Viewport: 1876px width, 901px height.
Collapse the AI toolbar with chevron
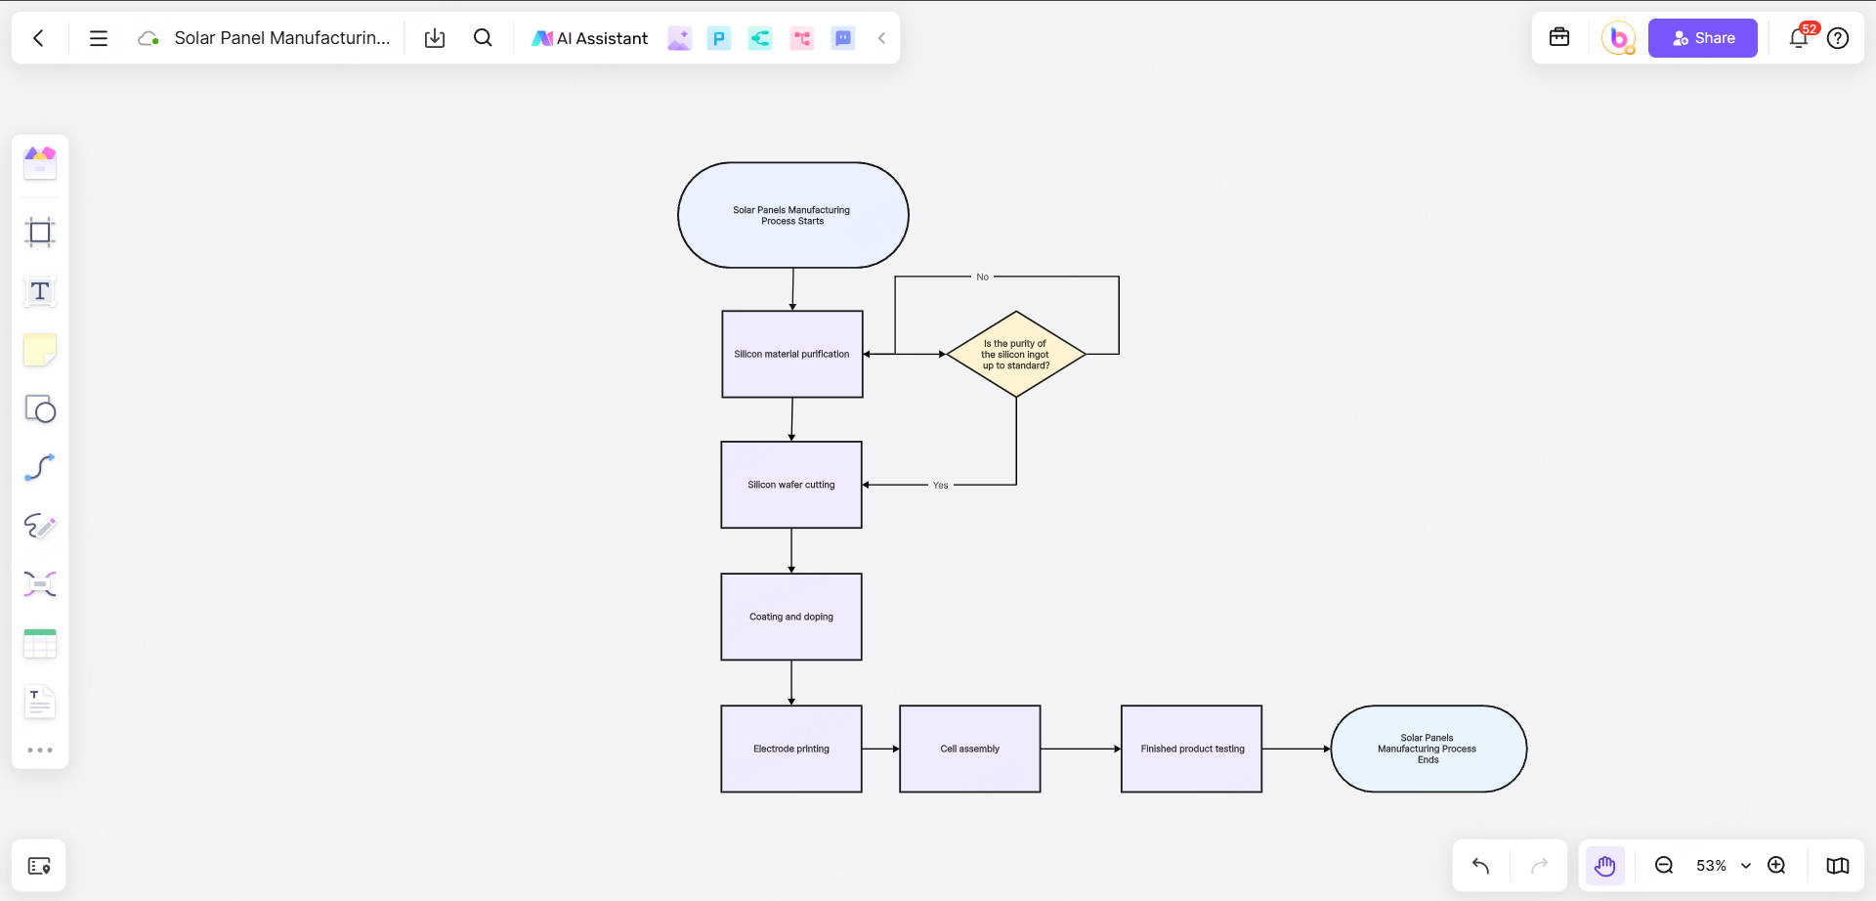[881, 38]
